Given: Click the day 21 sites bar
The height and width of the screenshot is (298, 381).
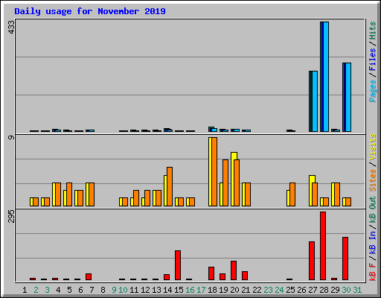Looking at the screenshot, I should pos(248,194).
